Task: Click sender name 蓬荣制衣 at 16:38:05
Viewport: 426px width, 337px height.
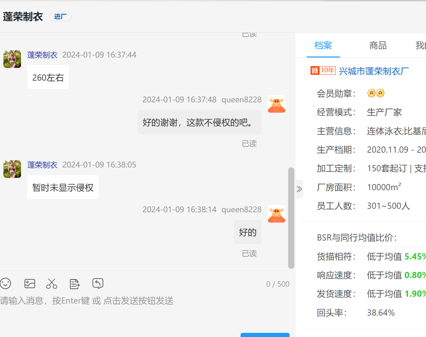Action: pyautogui.click(x=42, y=165)
